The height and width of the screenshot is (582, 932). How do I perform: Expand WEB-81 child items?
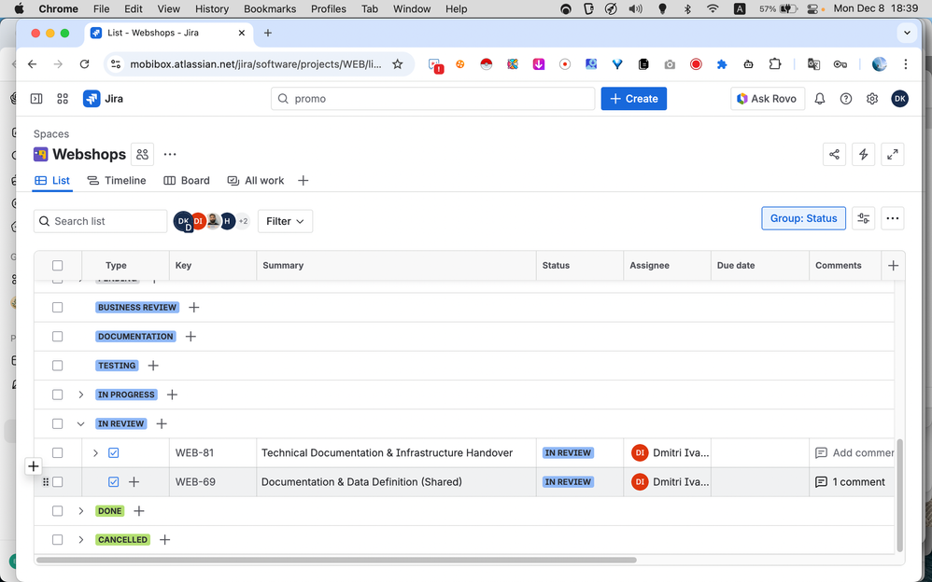pos(95,452)
